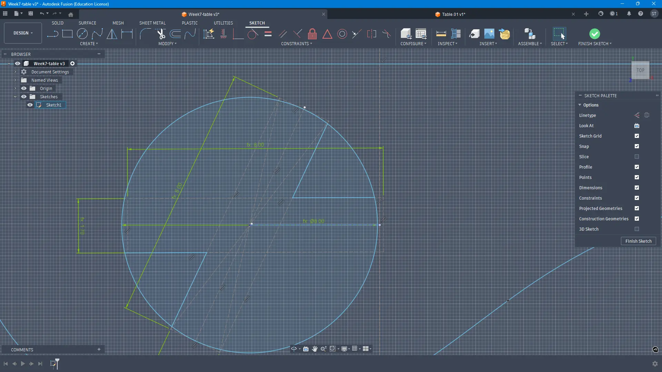The image size is (662, 372).
Task: Disable the Sketch Grid checkbox
Action: coord(637,136)
